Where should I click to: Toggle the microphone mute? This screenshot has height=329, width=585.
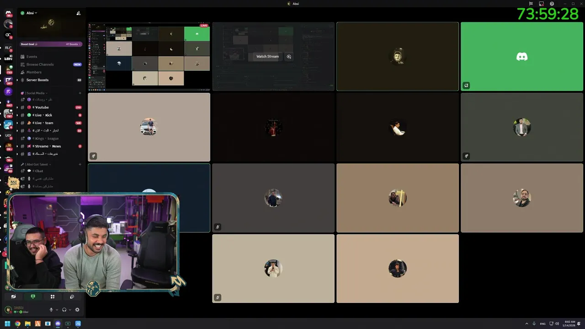tap(52, 310)
